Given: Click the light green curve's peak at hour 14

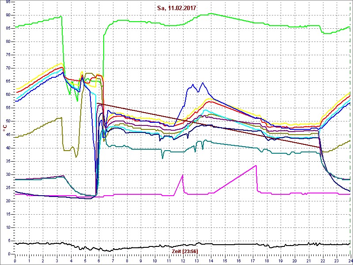Looking at the screenshot, I should point(210,14).
